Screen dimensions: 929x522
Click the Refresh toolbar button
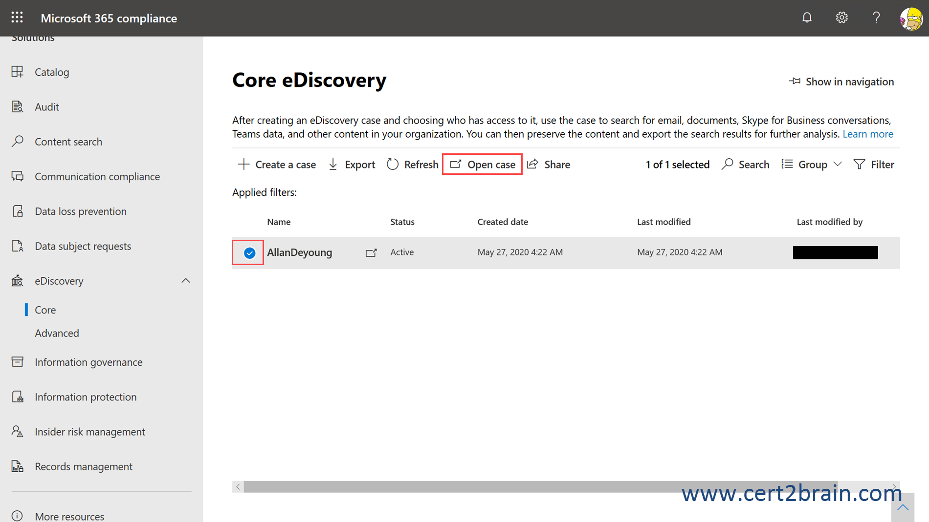(412, 165)
